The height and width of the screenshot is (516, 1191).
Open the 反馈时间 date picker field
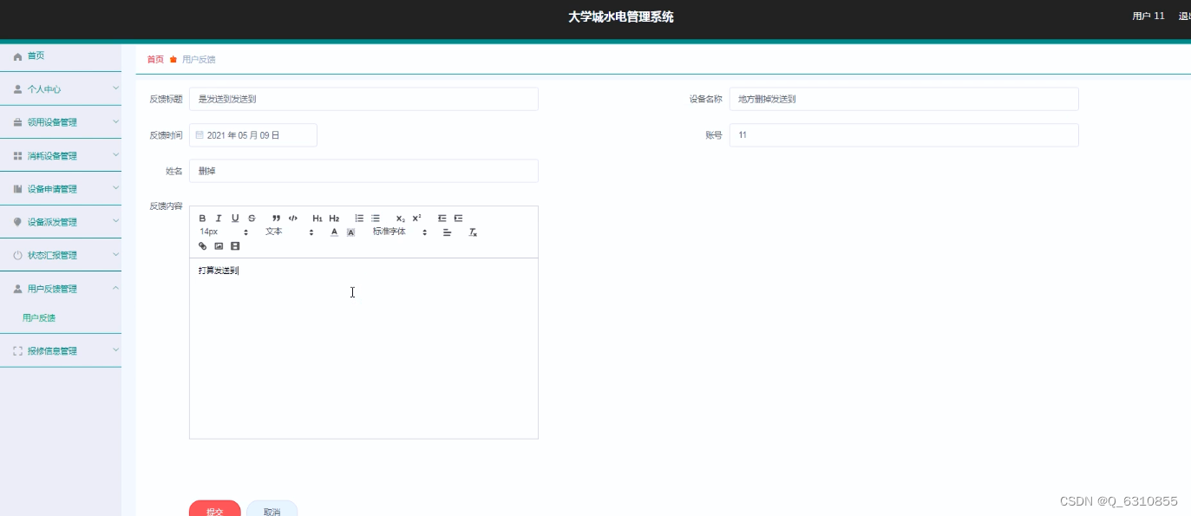(253, 134)
